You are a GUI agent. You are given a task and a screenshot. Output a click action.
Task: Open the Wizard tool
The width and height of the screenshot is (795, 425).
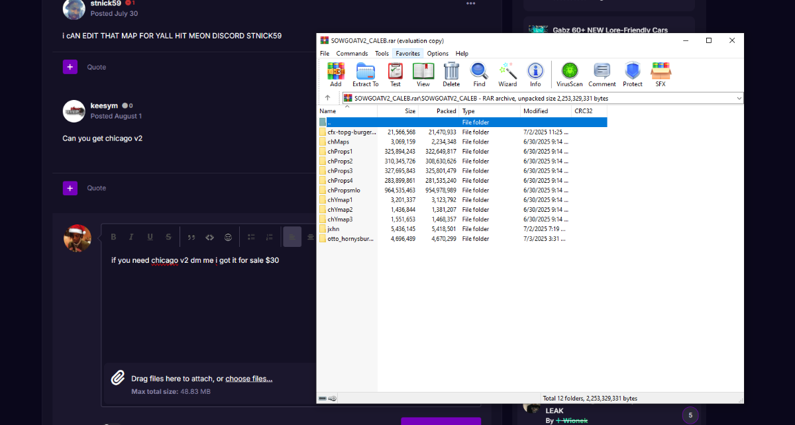pyautogui.click(x=507, y=74)
